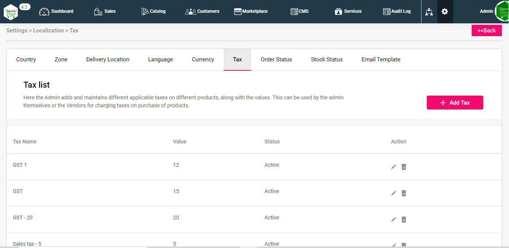509x248 pixels.
Task: Open the CMS menu
Action: pyautogui.click(x=300, y=12)
